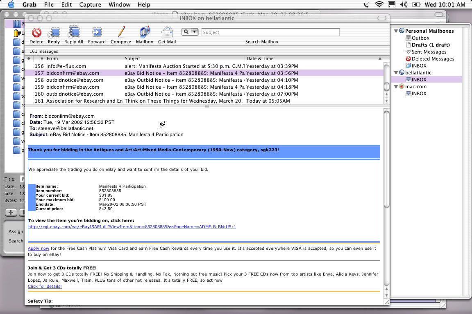Select message 159 from bidconfirm@ebay.com

coord(204,87)
